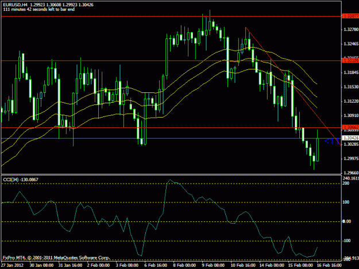Select the CCI(34) -130.0867 indicator label
The image size is (359, 269).
21,180
